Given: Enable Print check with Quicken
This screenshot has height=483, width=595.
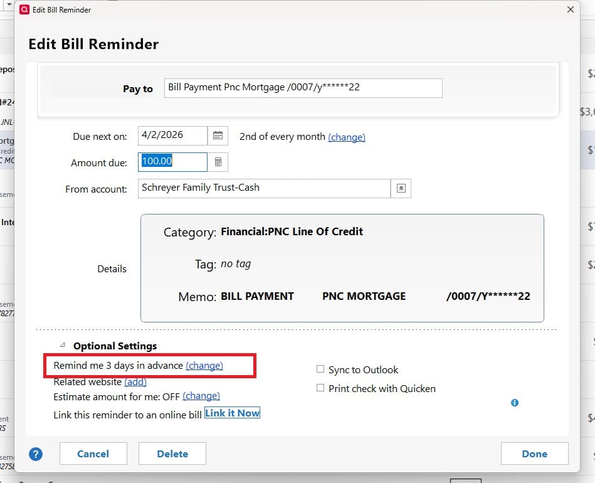Looking at the screenshot, I should point(320,388).
